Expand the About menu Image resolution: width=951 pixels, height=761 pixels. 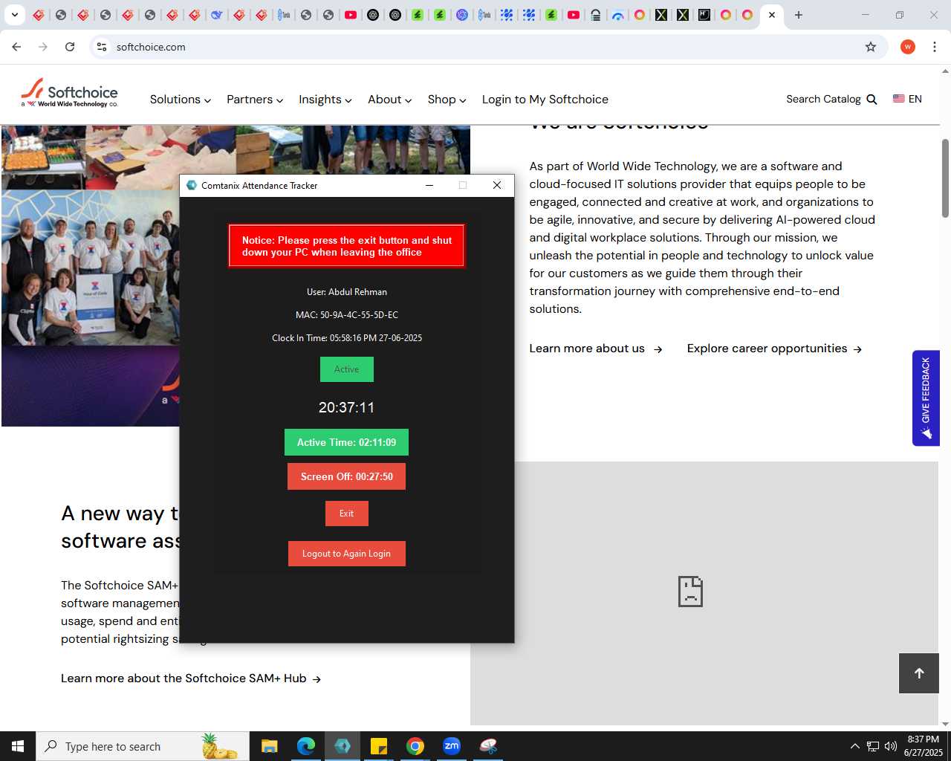coord(389,100)
